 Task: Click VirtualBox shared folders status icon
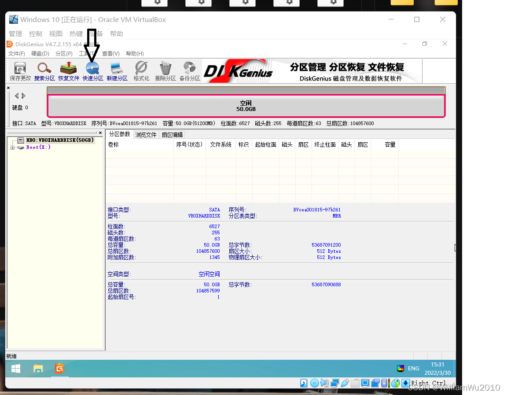[x=355, y=384]
